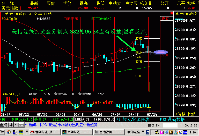Screen dimensions: 199x136
Task: Click the BOTTOM:93.40 Bollinger value
Action: click(x=101, y=19)
